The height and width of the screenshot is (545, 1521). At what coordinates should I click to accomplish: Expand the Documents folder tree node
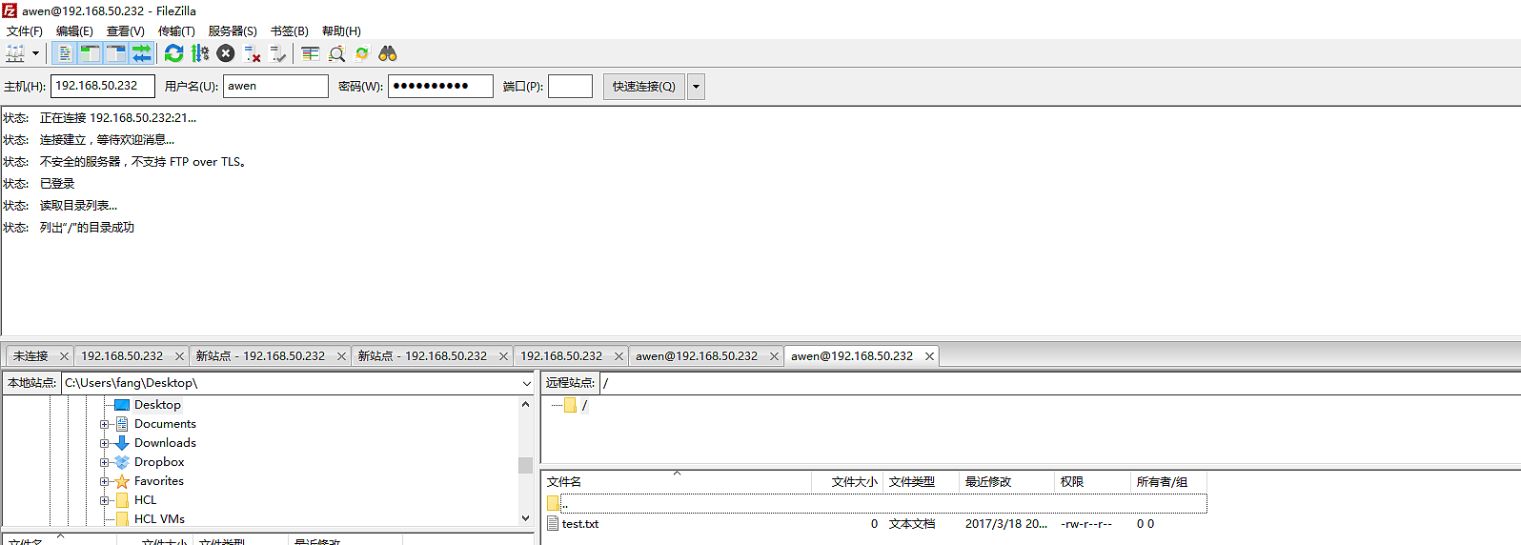[x=105, y=424]
